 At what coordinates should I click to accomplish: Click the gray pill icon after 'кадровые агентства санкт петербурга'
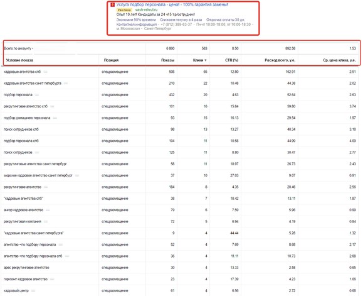click(66, 84)
